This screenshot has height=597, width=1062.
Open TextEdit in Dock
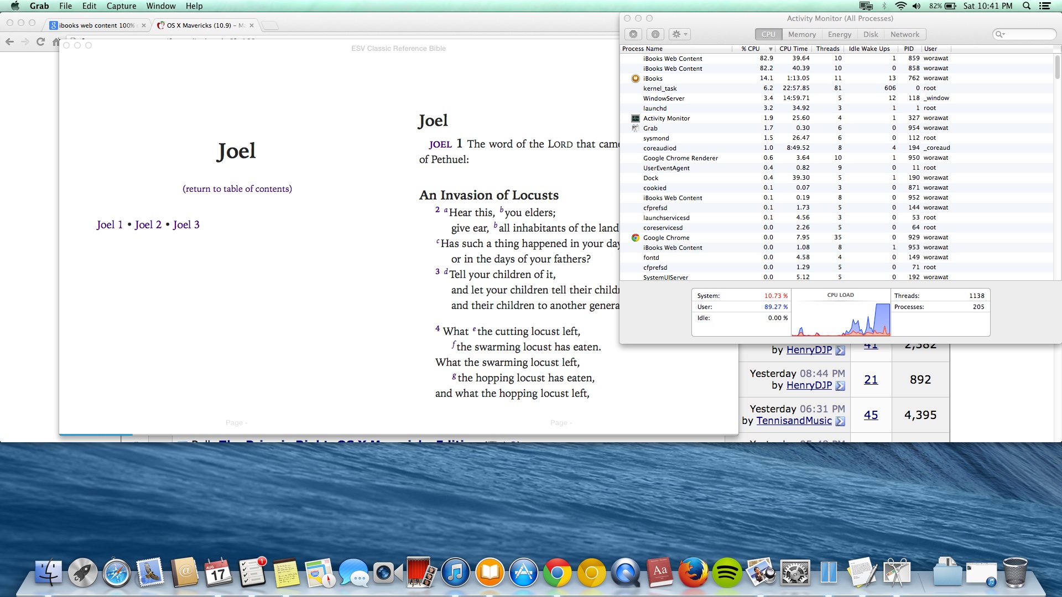(x=862, y=572)
